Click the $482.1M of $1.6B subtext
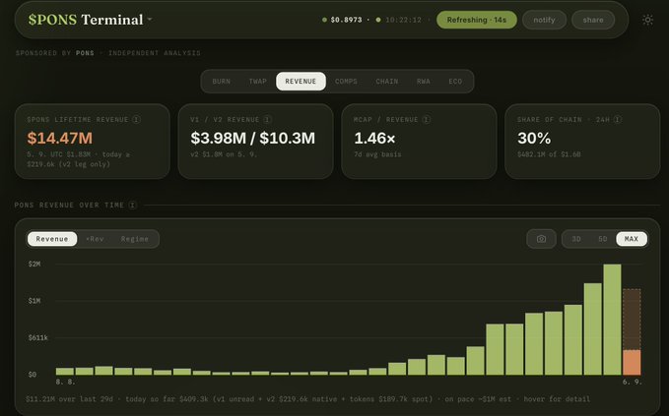This screenshot has height=416, width=669. 549,154
